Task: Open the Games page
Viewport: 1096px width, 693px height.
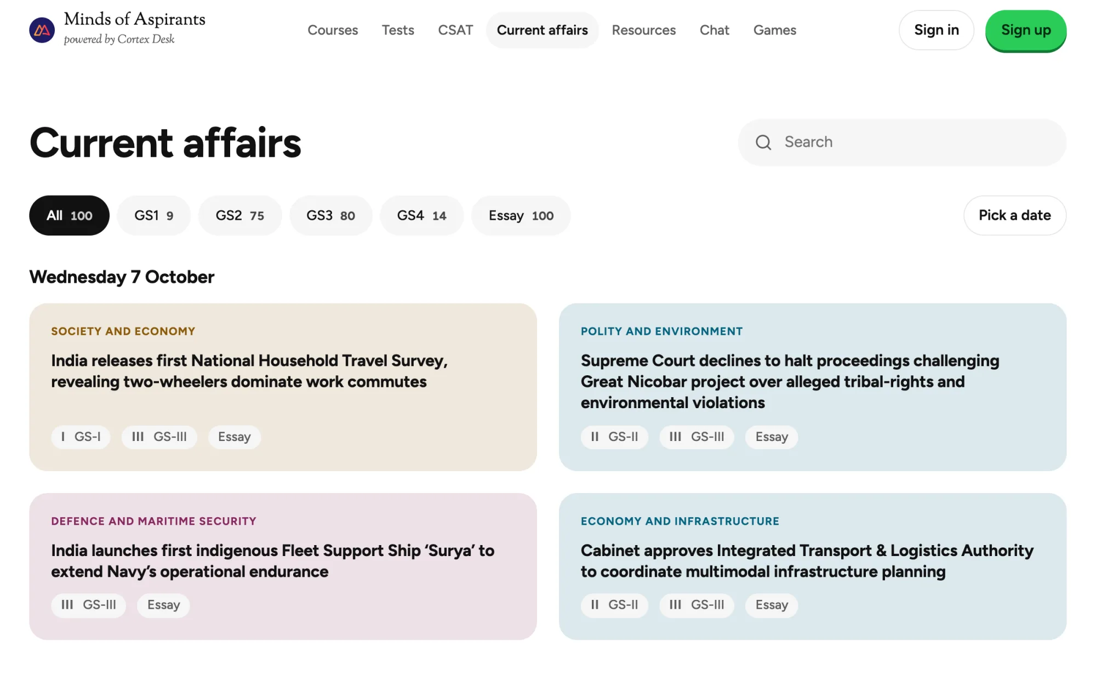Action: click(x=775, y=30)
